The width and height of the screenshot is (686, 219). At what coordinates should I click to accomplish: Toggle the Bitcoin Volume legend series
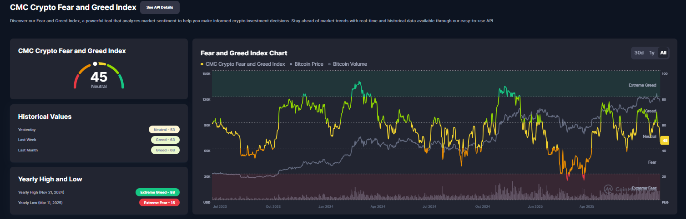348,64
